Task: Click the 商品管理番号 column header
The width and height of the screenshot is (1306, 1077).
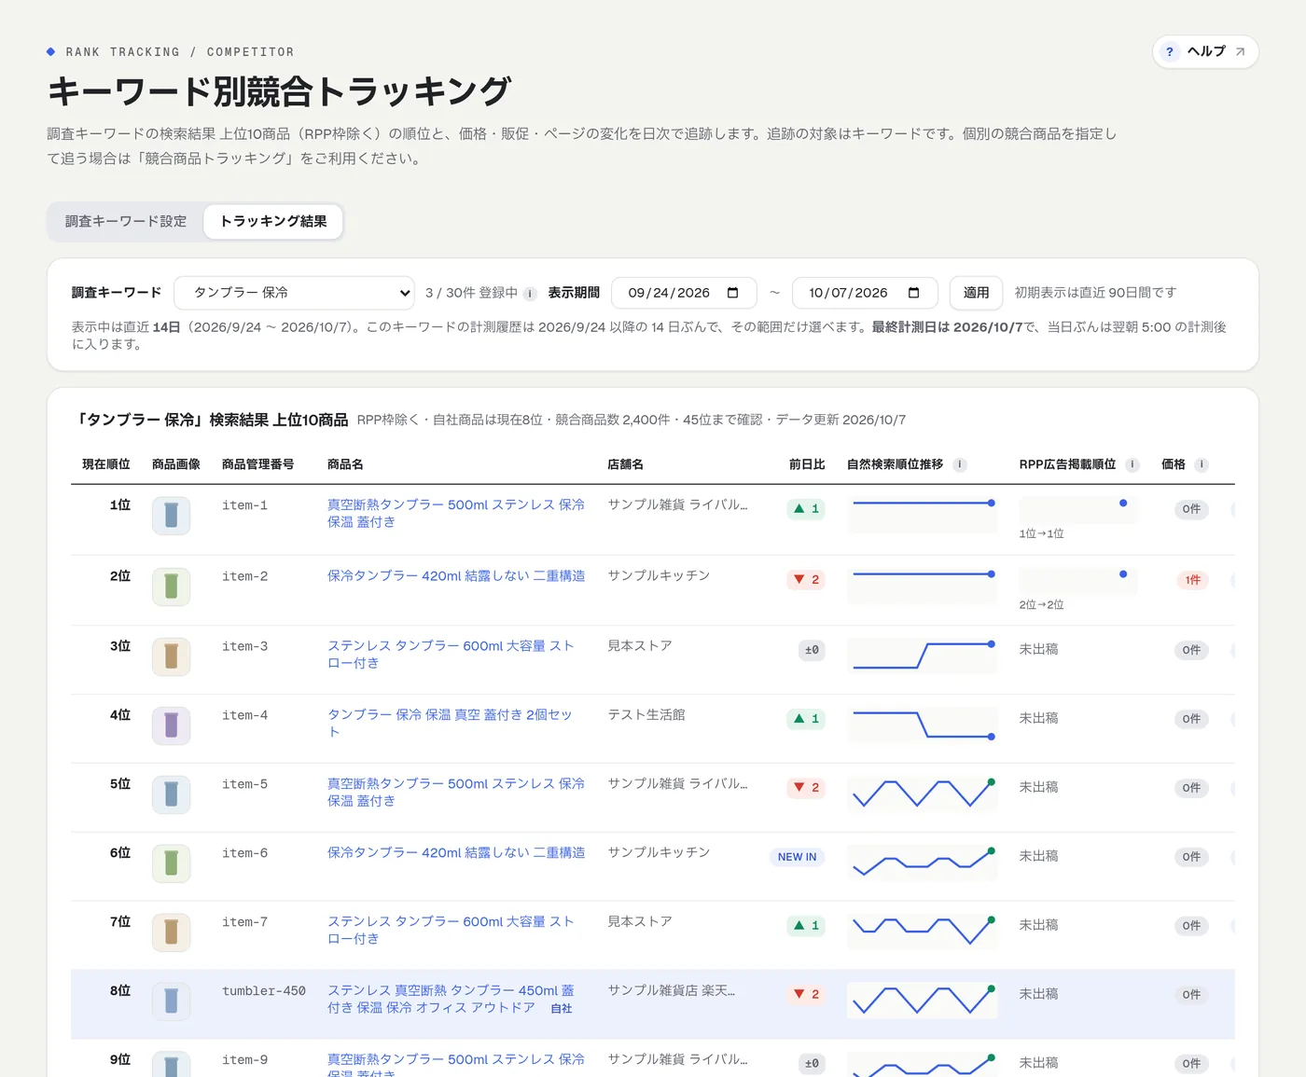Action: click(258, 464)
